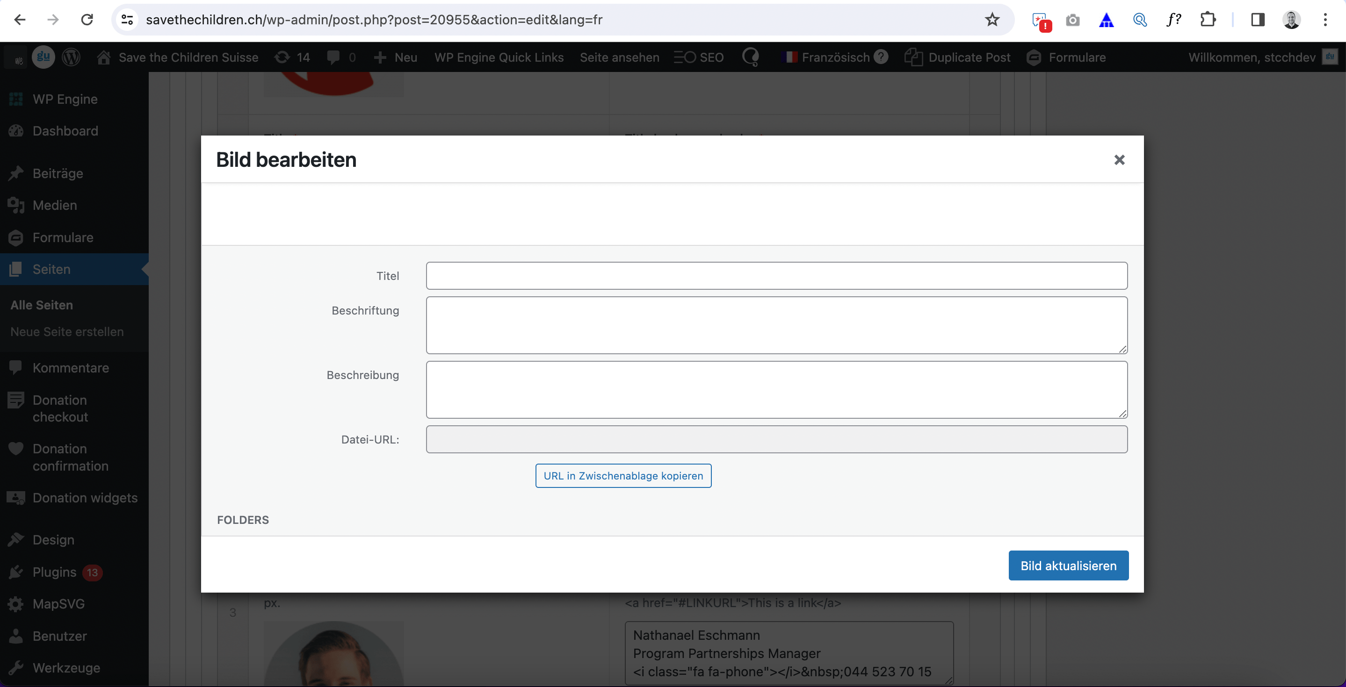Open the blue triangle extension icon

[1106, 21]
